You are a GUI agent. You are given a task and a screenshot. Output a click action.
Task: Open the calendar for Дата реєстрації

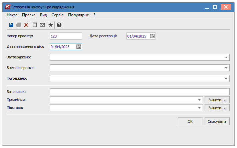coord(153,36)
